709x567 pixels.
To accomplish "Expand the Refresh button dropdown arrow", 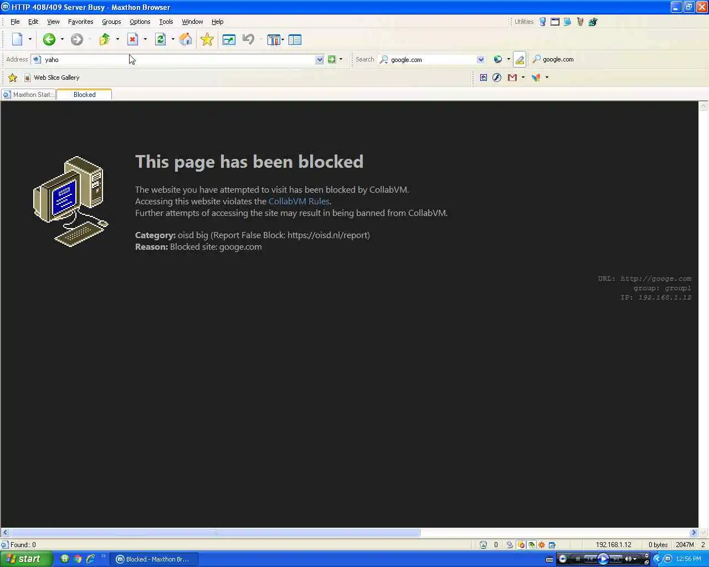I will (173, 39).
